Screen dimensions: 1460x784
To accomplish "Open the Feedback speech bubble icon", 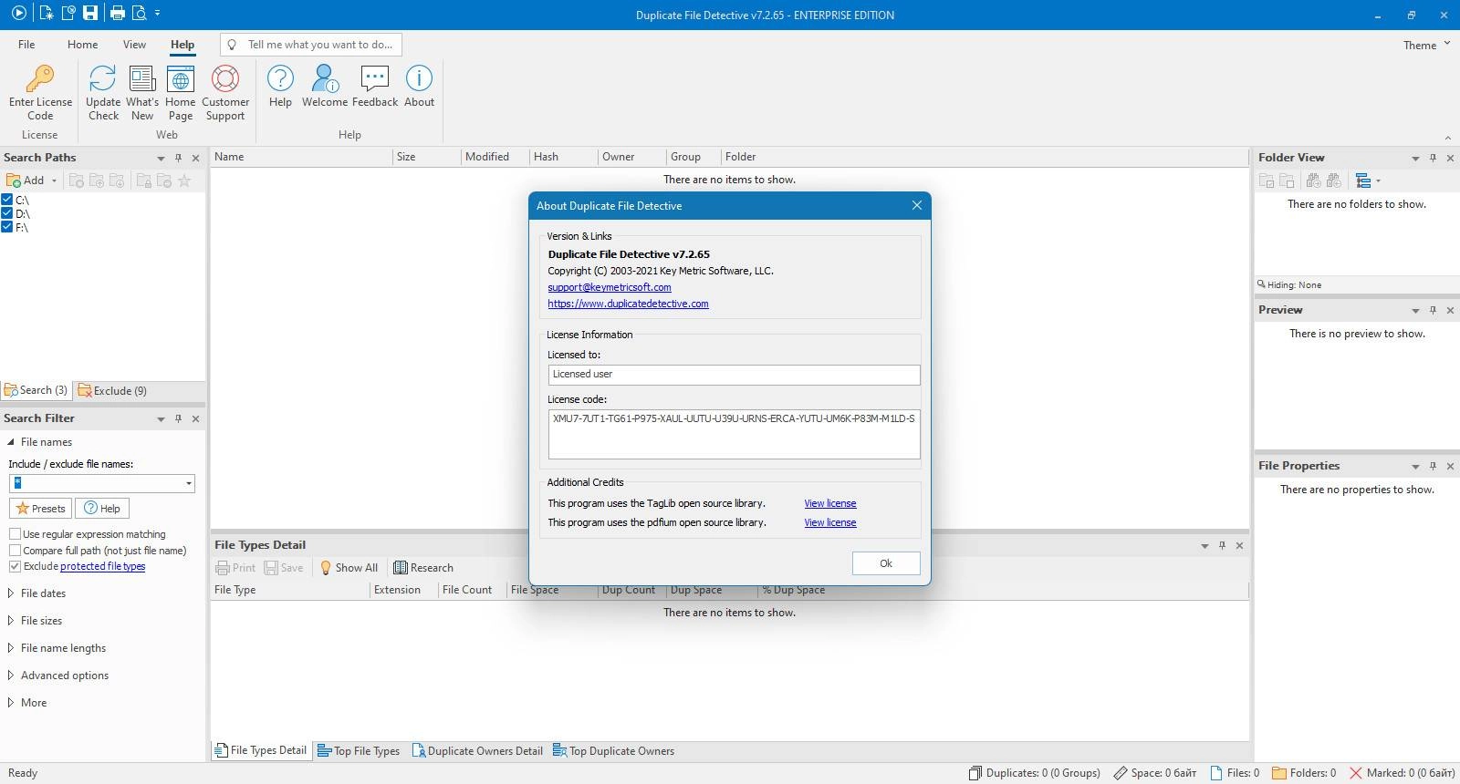I will click(x=375, y=87).
